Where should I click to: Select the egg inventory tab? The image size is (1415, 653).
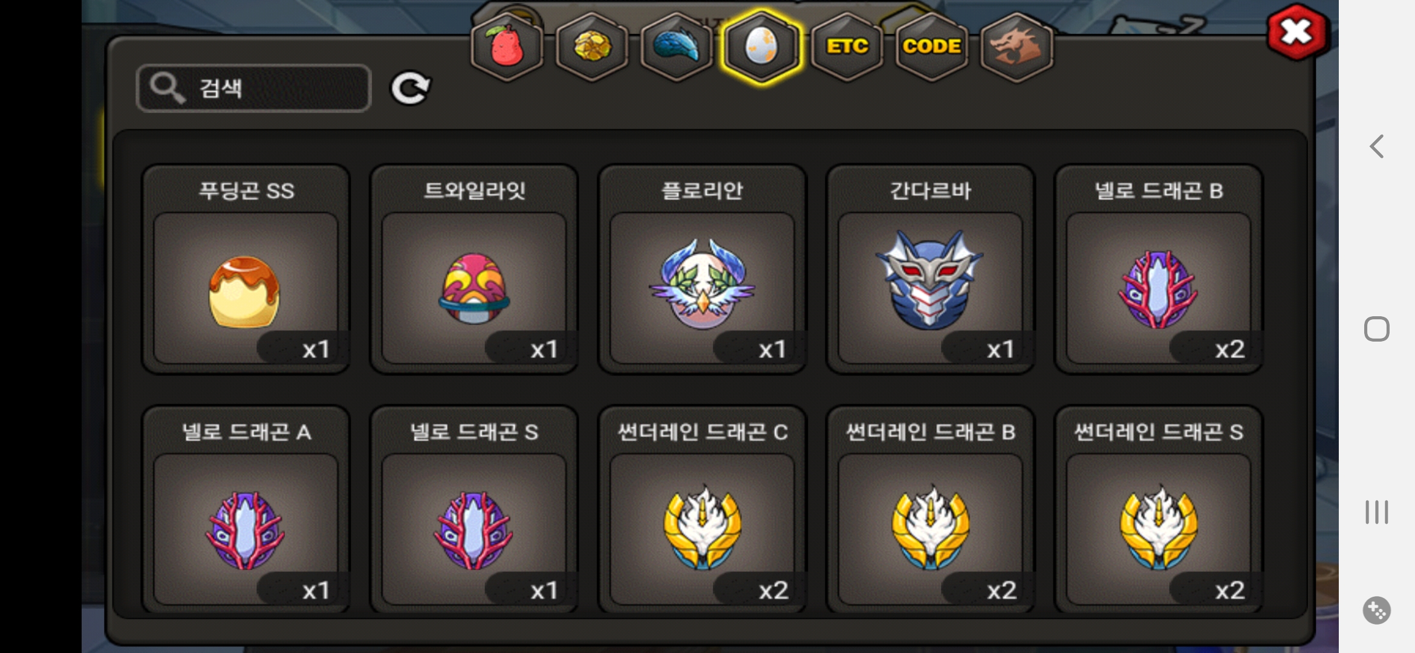coord(761,47)
